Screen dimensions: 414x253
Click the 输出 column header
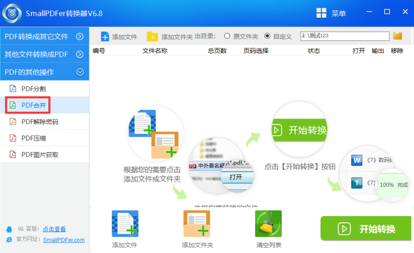coord(378,51)
